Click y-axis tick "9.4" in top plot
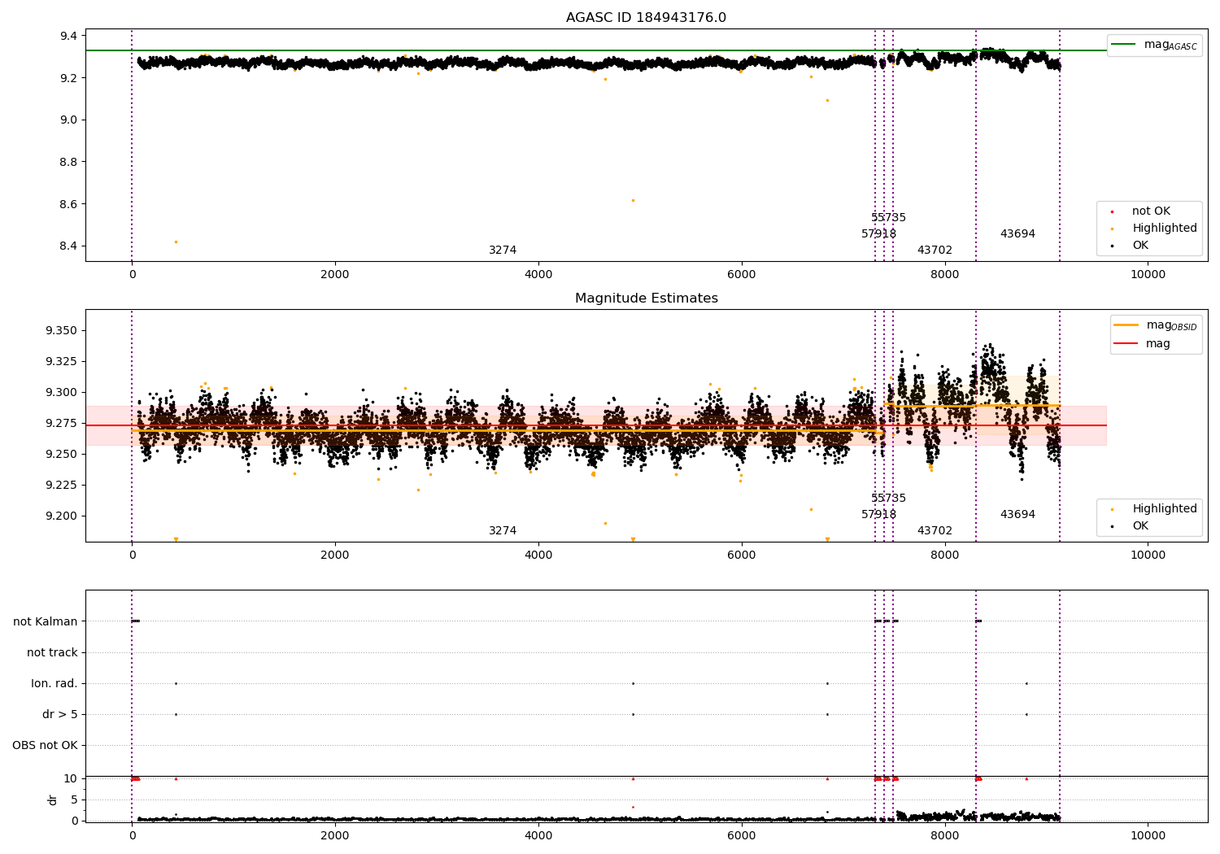 click(68, 36)
